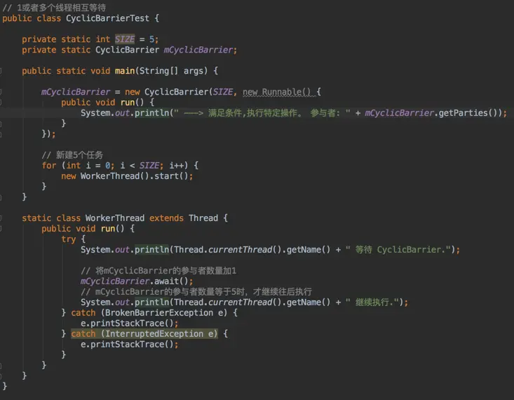Click the 'extends Thread' superclass name

(203, 218)
